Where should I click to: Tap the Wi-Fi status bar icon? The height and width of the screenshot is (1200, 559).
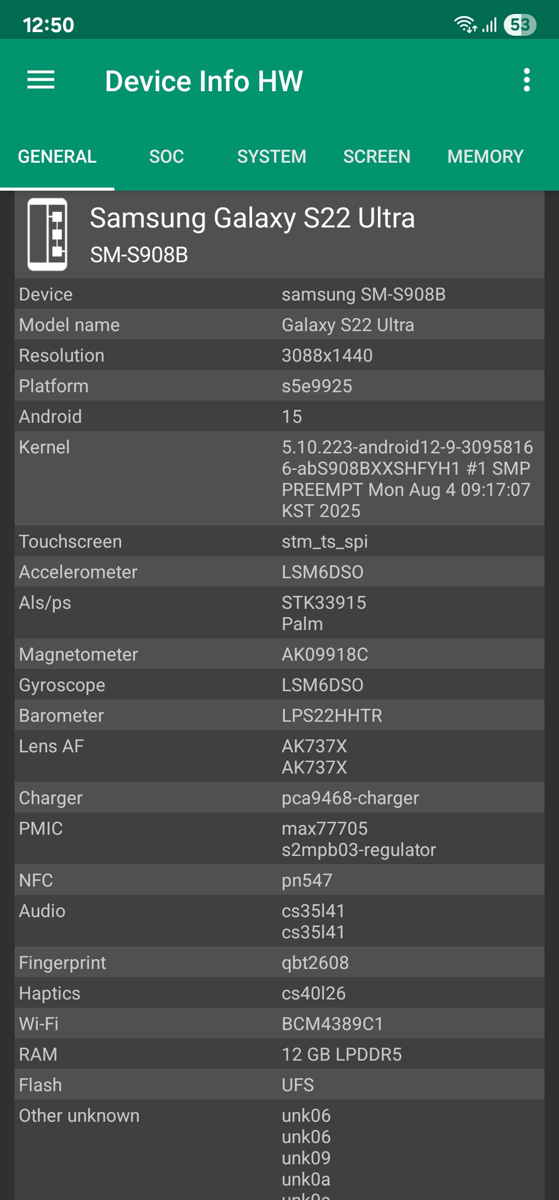465,24
